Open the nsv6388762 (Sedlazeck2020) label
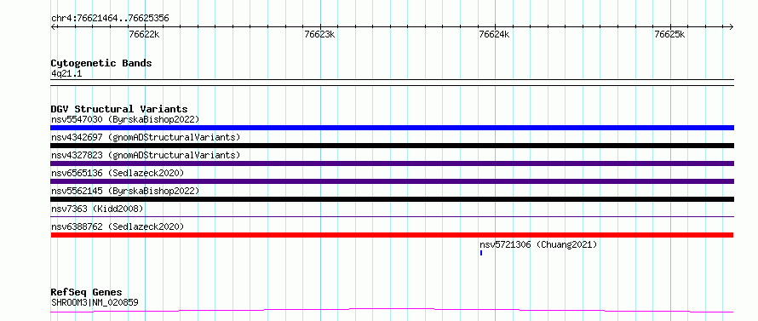758x321 pixels. coord(118,226)
